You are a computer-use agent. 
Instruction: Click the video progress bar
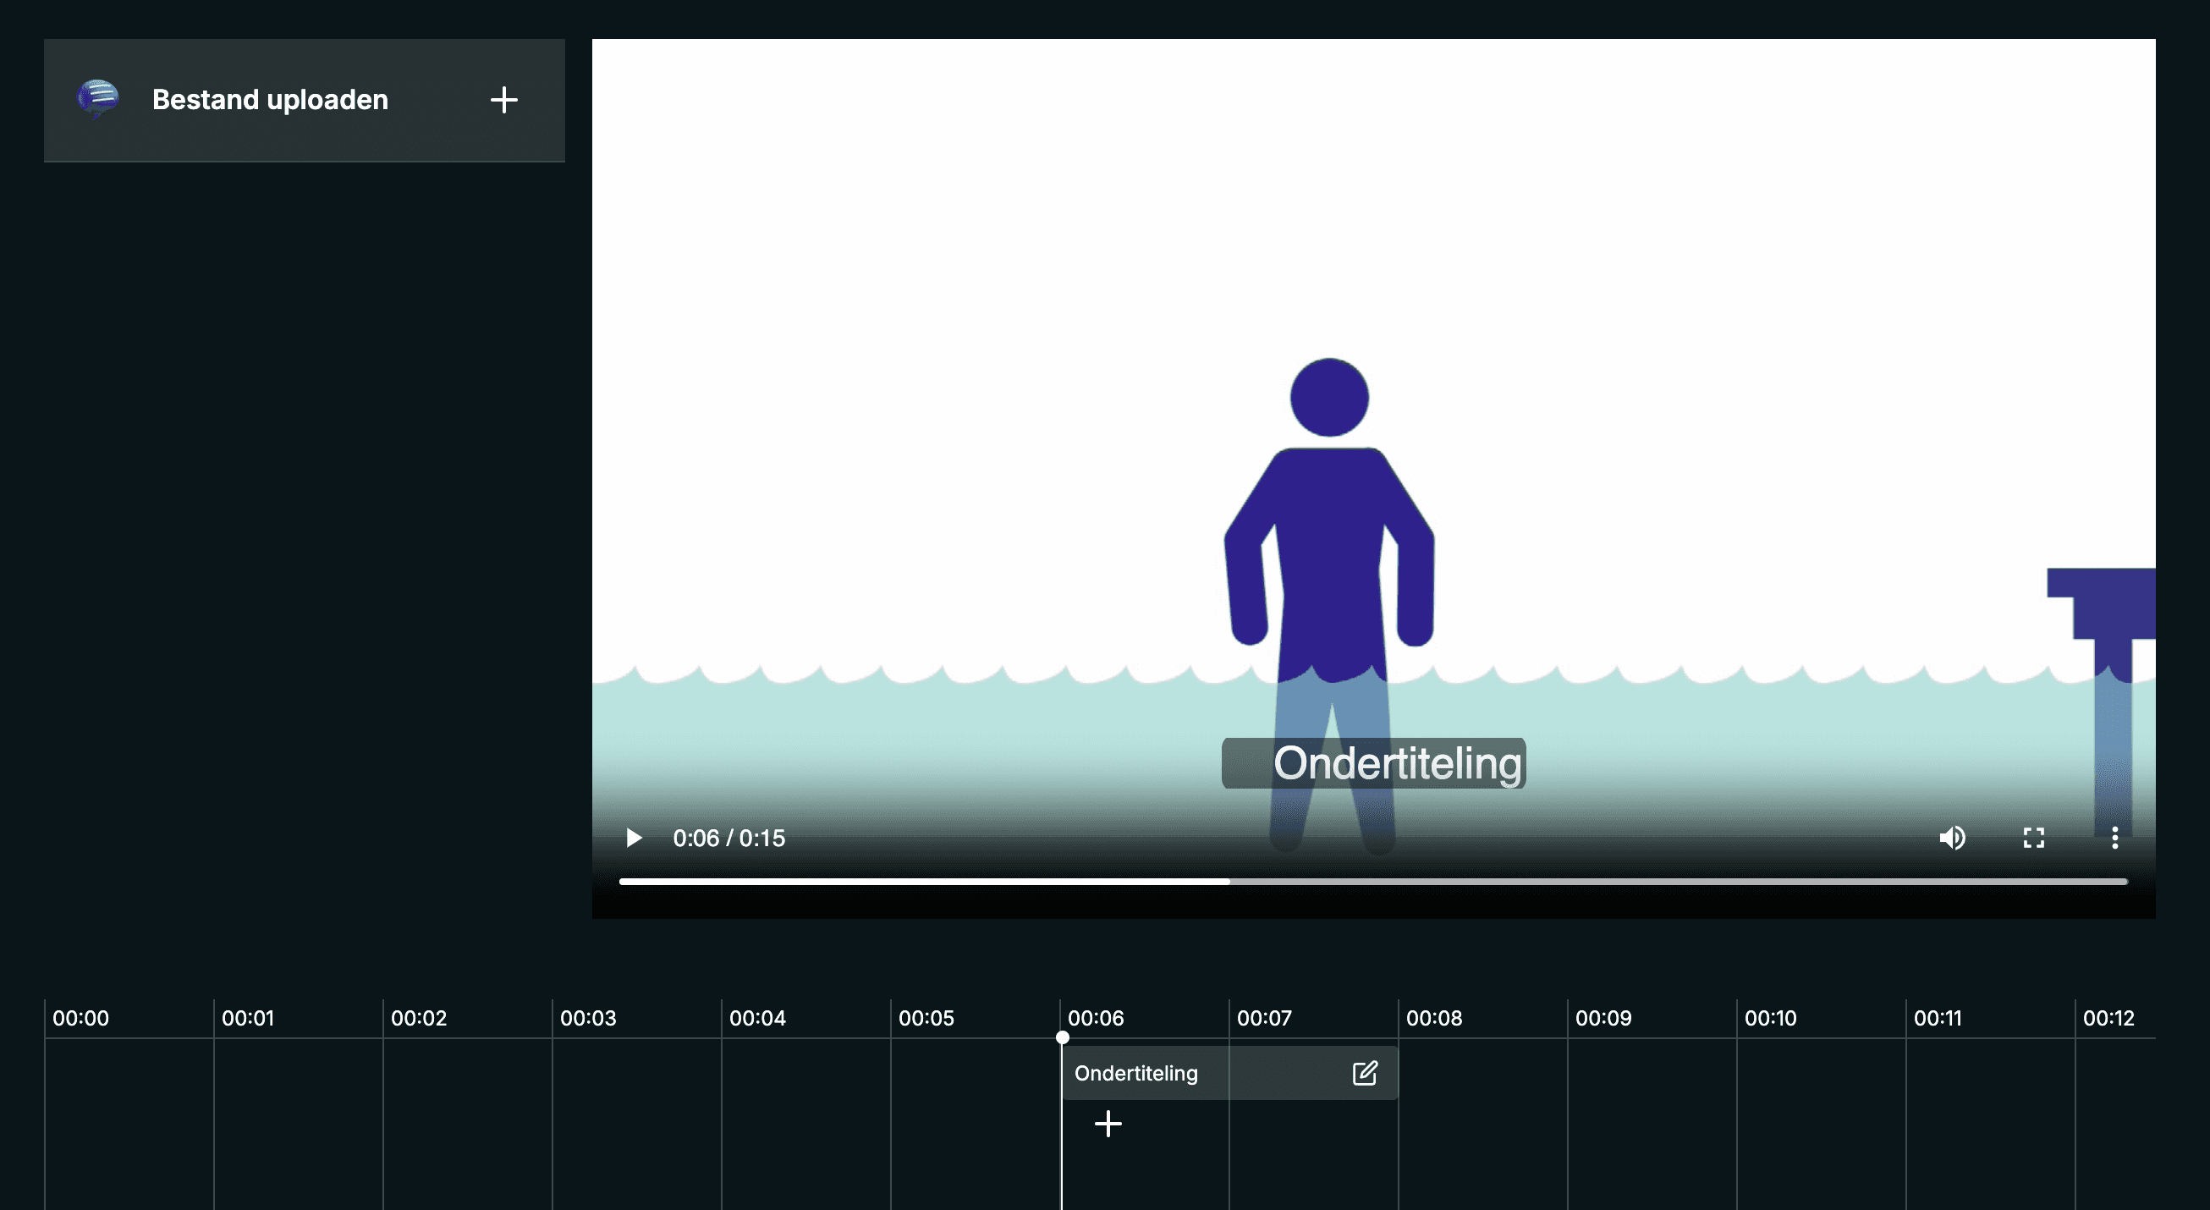coord(1372,882)
